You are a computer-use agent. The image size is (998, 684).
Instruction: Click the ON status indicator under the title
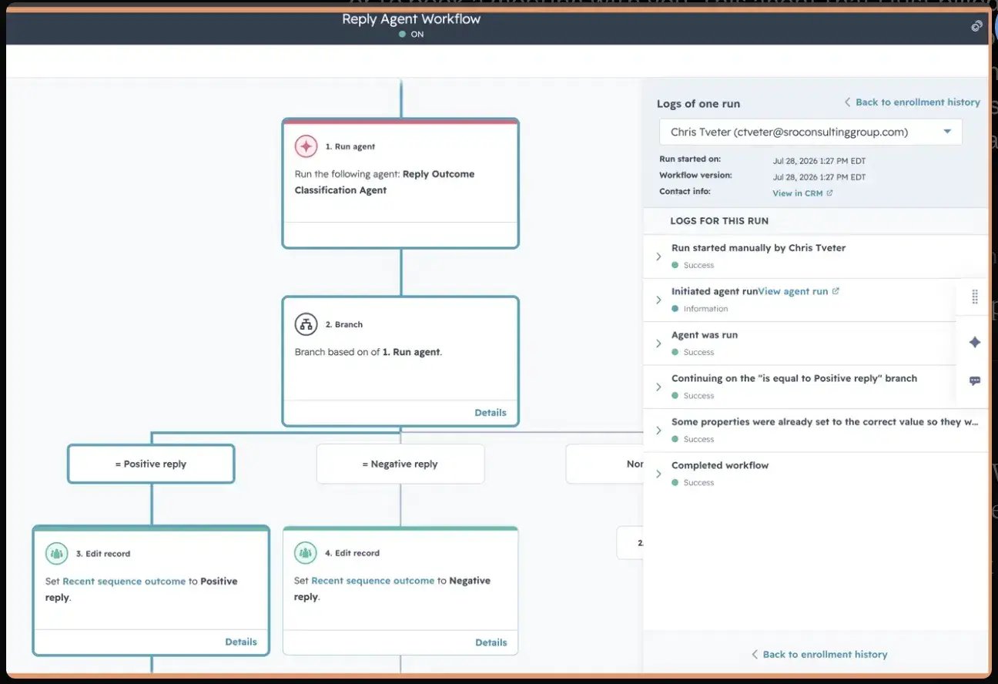[x=412, y=35]
